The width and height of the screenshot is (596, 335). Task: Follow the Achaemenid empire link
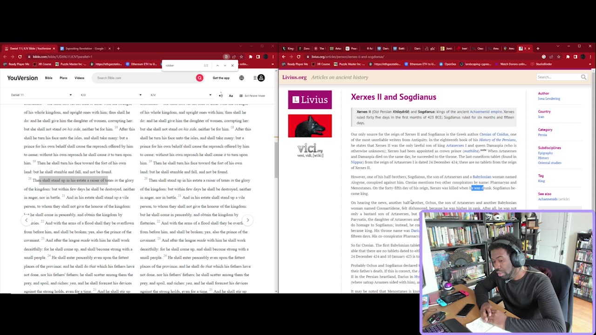pos(486,112)
